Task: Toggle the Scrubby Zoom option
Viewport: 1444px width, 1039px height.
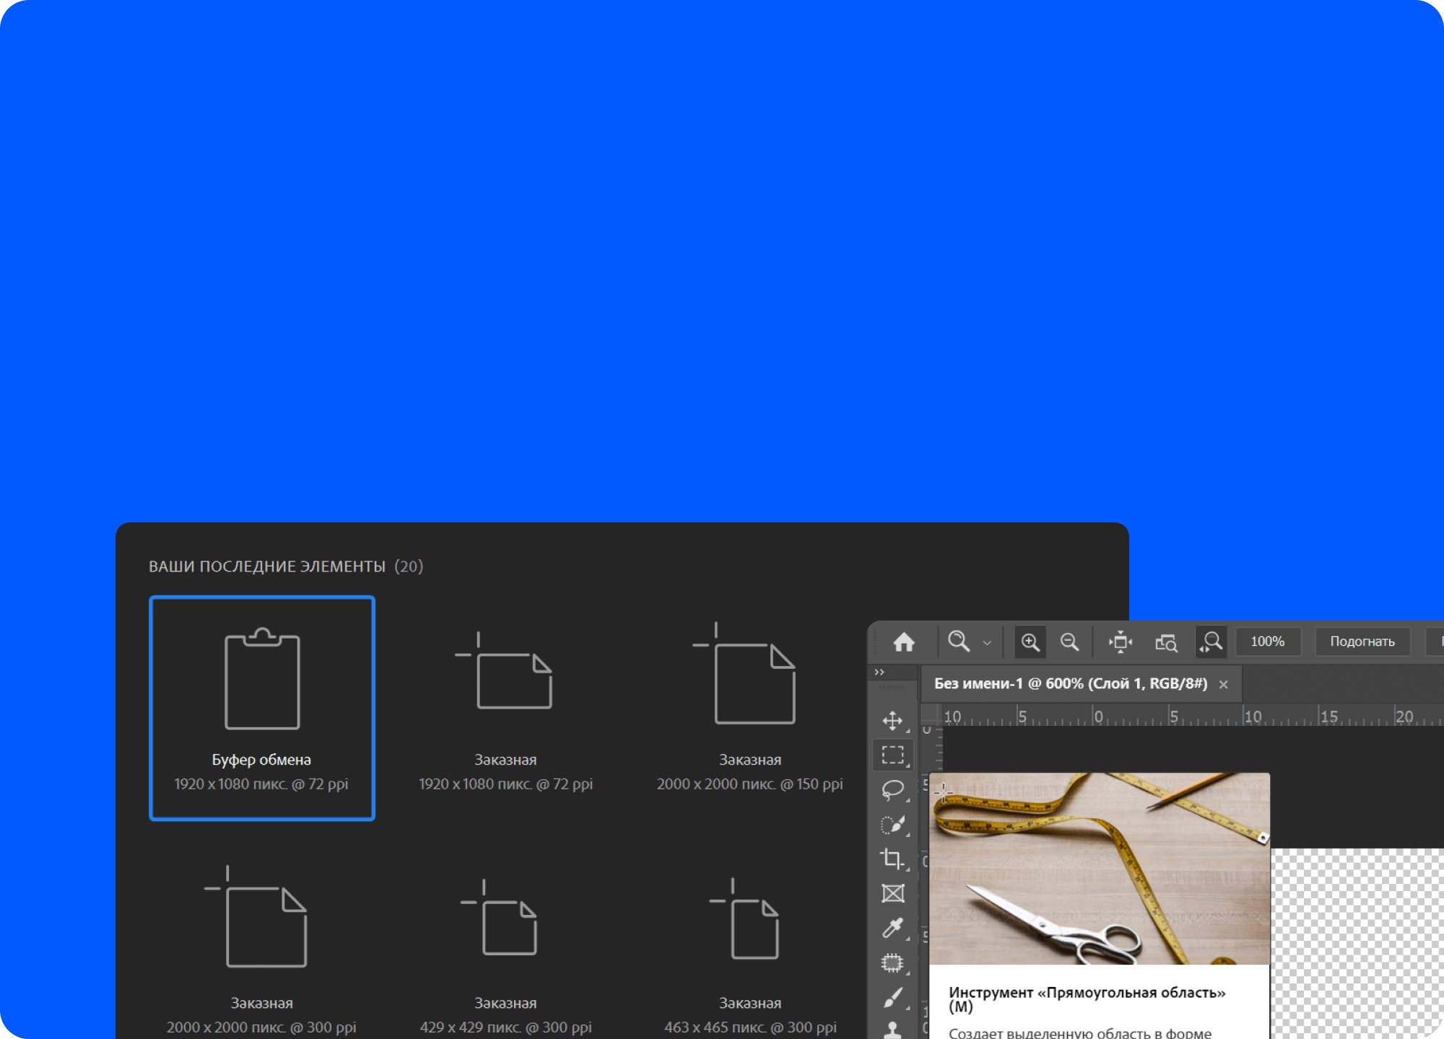Action: pyautogui.click(x=1211, y=641)
